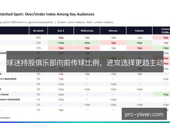Image resolution: width=170 pixels, height=123 pixels.
Task: Click the 'Millennials' column header
Action: (87, 31)
